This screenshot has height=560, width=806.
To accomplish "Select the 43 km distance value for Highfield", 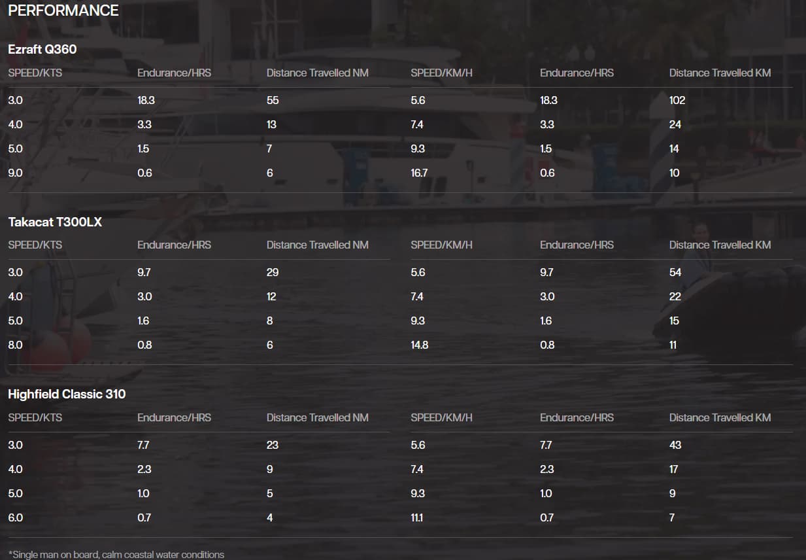I will click(675, 445).
